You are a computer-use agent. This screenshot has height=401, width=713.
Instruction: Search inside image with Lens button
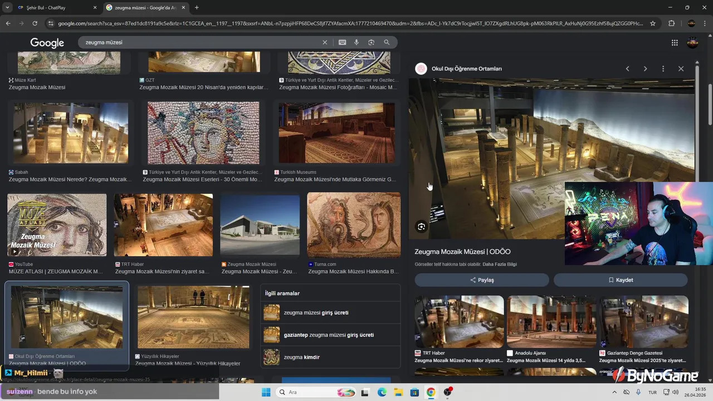pos(421,227)
